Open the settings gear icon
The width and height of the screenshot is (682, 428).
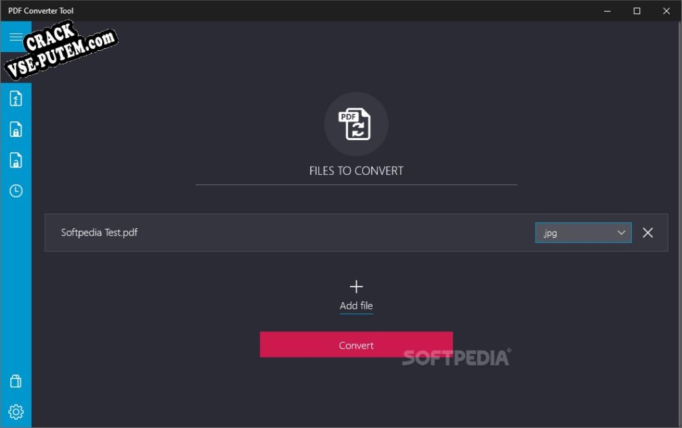[x=16, y=412]
